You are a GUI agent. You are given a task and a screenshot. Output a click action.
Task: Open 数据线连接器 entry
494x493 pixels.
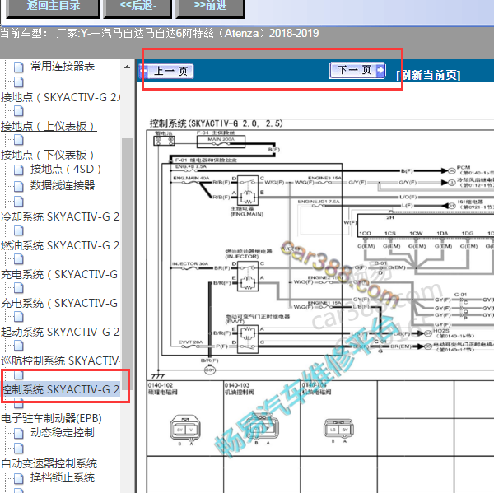(x=63, y=185)
